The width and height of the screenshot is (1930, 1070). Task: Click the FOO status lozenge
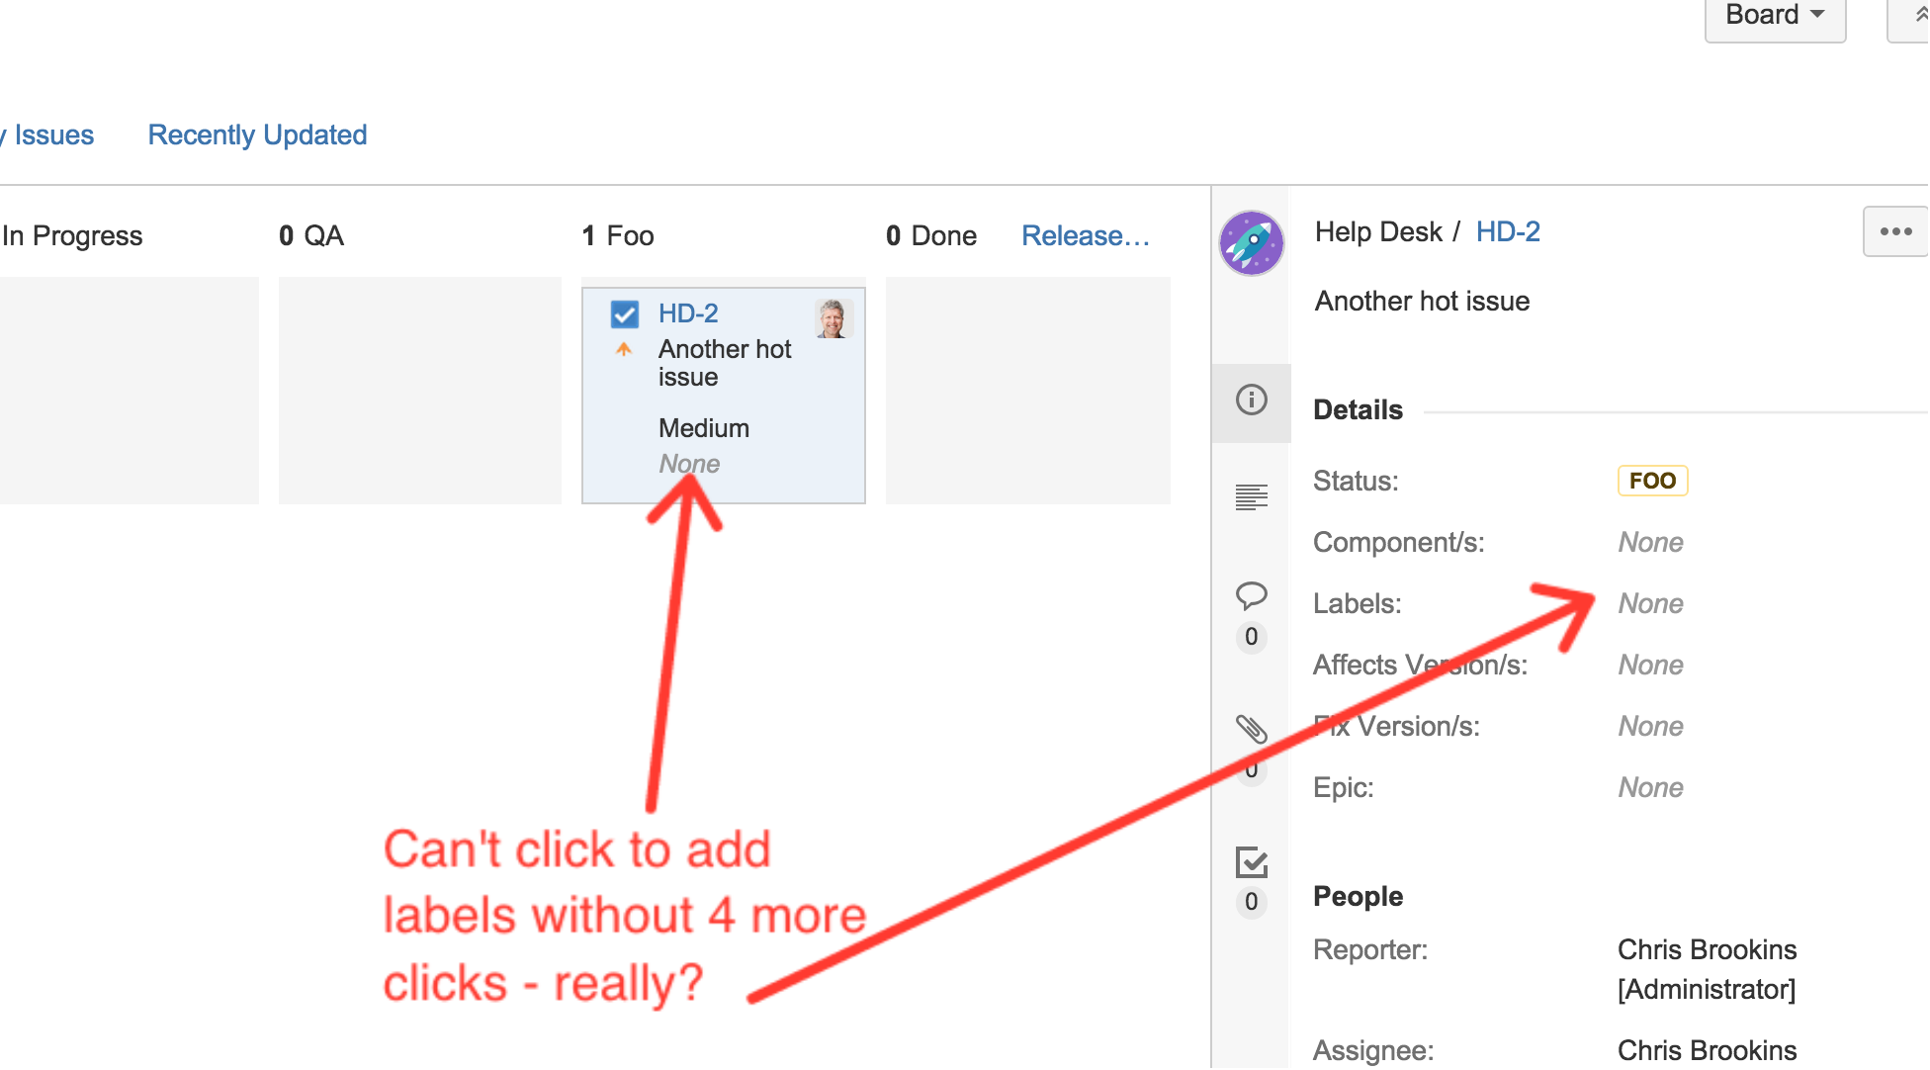tap(1651, 481)
